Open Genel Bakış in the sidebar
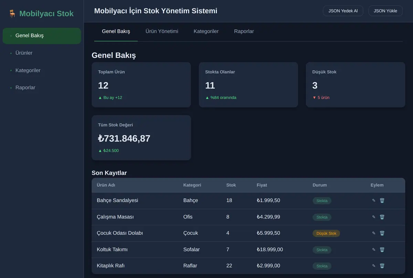The height and width of the screenshot is (278, 413). point(42,36)
